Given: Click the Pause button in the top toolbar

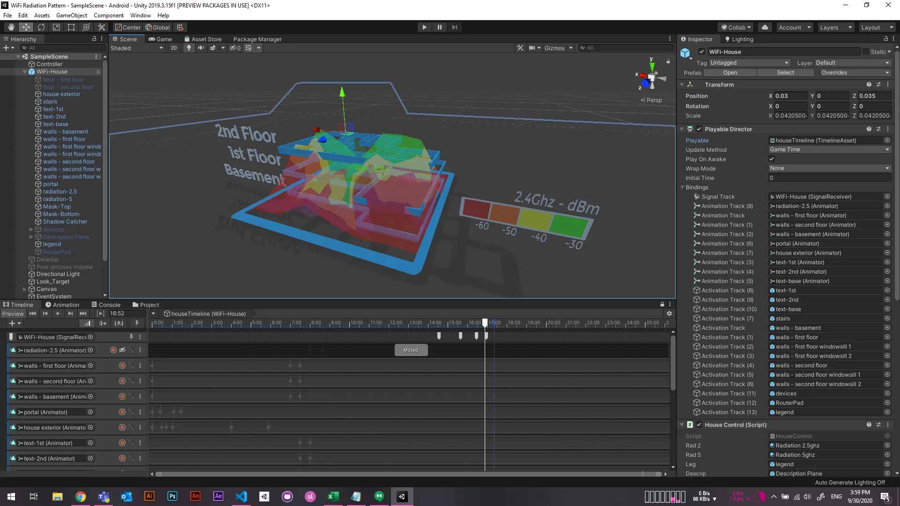Looking at the screenshot, I should coord(439,27).
